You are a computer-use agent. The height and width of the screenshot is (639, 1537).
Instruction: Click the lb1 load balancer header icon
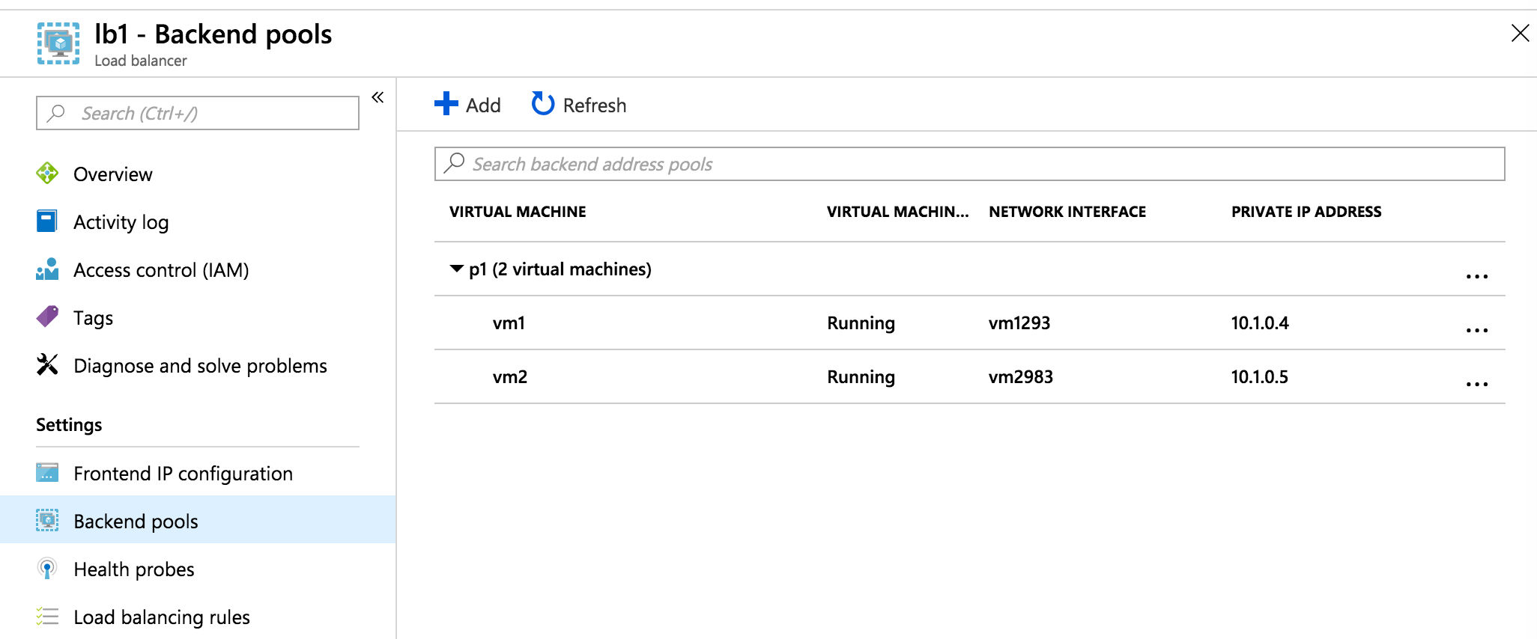58,43
